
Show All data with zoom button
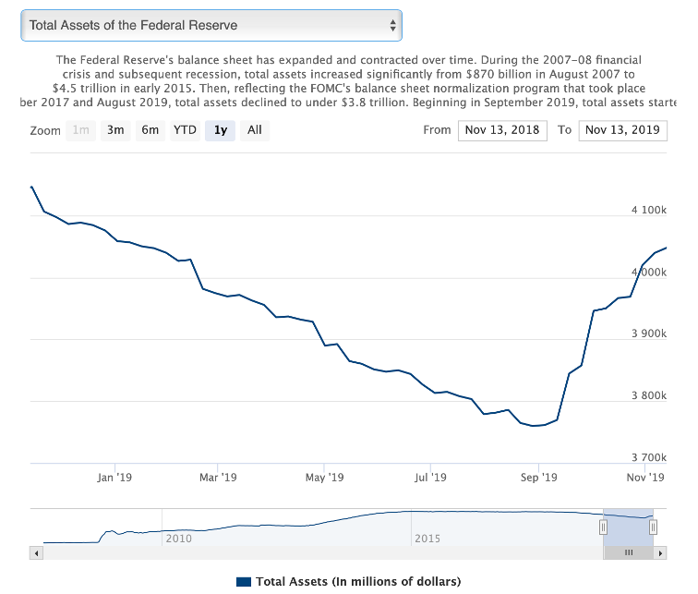point(255,130)
